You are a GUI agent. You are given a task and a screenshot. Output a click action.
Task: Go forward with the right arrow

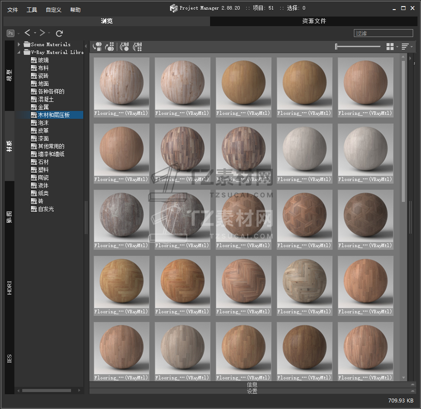[x=42, y=33]
